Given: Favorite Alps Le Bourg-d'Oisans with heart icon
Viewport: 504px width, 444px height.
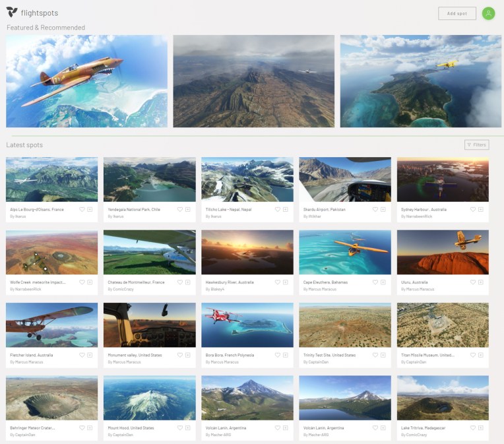Looking at the screenshot, I should [x=82, y=209].
